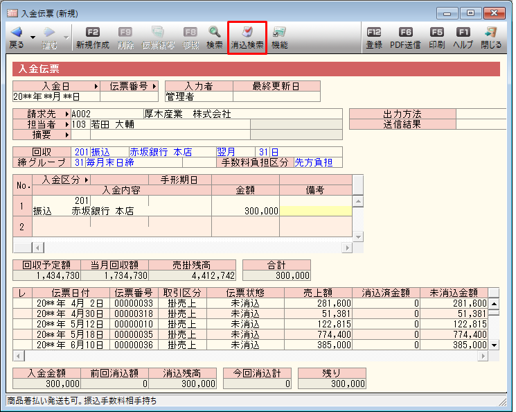Click payment grid scroll left arrow
This screenshot has height=412, width=516.
click(x=38, y=248)
